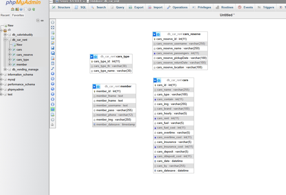The width and height of the screenshot is (286, 195).
Task: Open the cars_reserve table header dropdown
Action: click(155, 34)
